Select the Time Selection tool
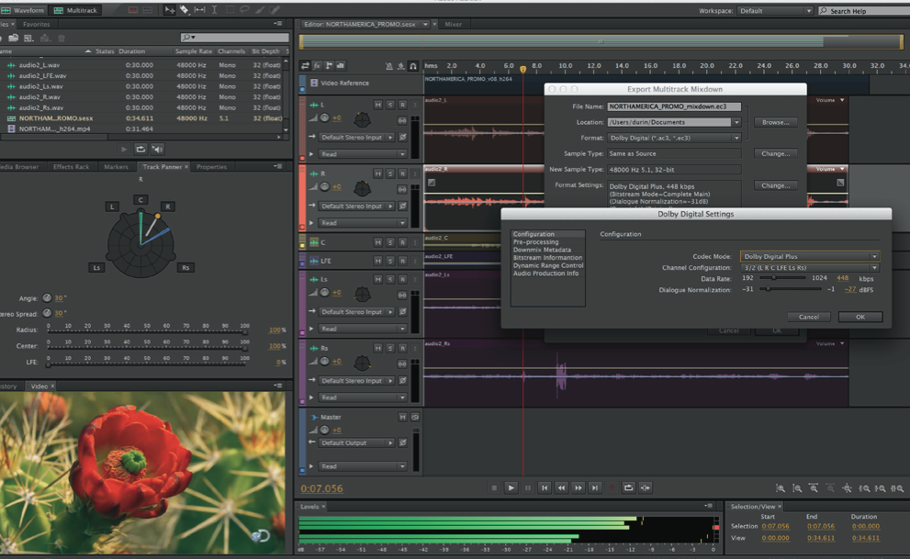Viewport: 910px width, 559px height. coord(214,10)
